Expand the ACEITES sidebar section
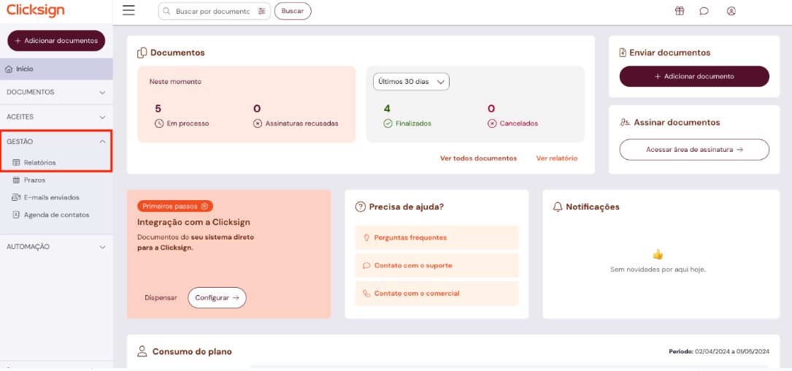This screenshot has width=792, height=371. coord(56,117)
